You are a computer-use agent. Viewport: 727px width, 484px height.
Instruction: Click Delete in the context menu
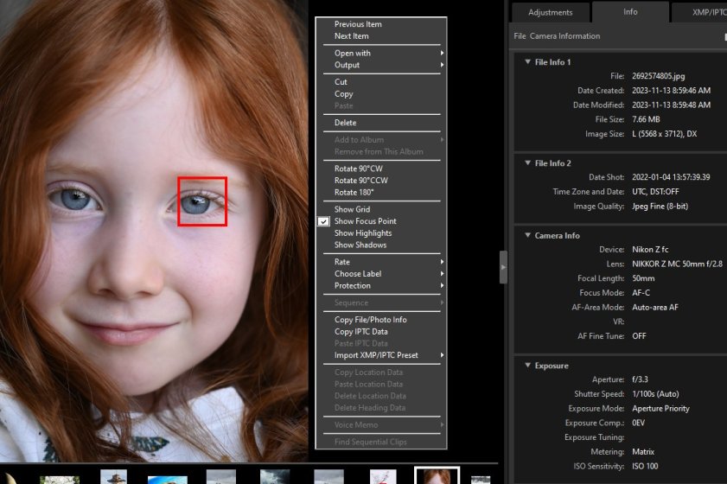(346, 123)
